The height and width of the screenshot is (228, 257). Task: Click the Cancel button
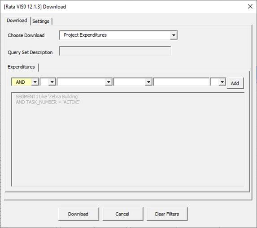(122, 214)
